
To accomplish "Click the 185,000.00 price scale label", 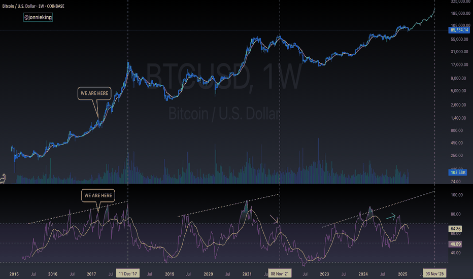I will [460, 13].
